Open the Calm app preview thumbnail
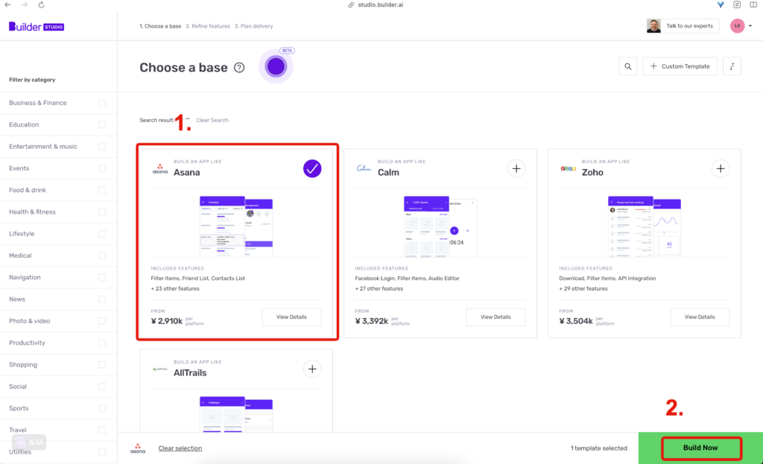 pos(440,226)
